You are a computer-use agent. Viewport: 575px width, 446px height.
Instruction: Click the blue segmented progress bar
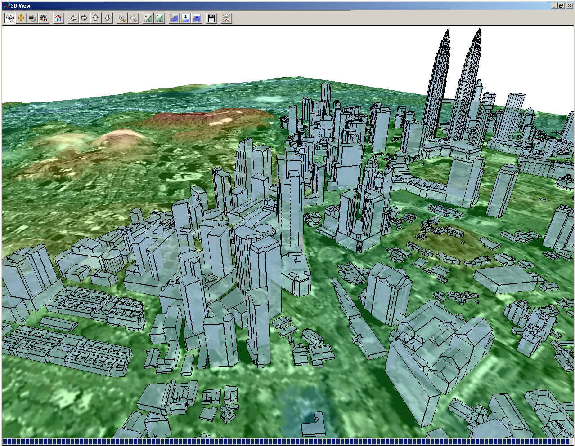[x=287, y=442]
